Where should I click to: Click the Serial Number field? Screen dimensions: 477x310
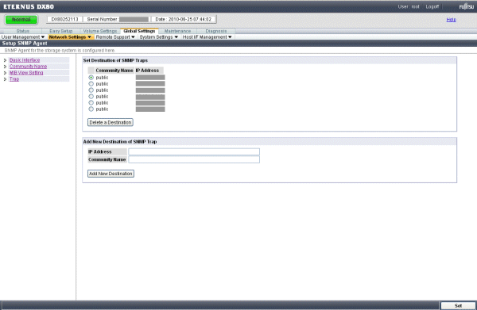click(x=117, y=19)
